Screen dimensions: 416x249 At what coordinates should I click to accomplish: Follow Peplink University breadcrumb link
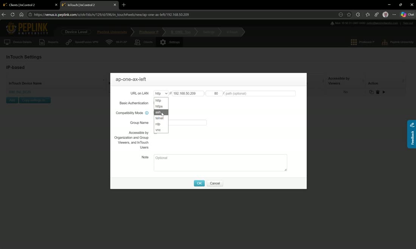coord(112,32)
